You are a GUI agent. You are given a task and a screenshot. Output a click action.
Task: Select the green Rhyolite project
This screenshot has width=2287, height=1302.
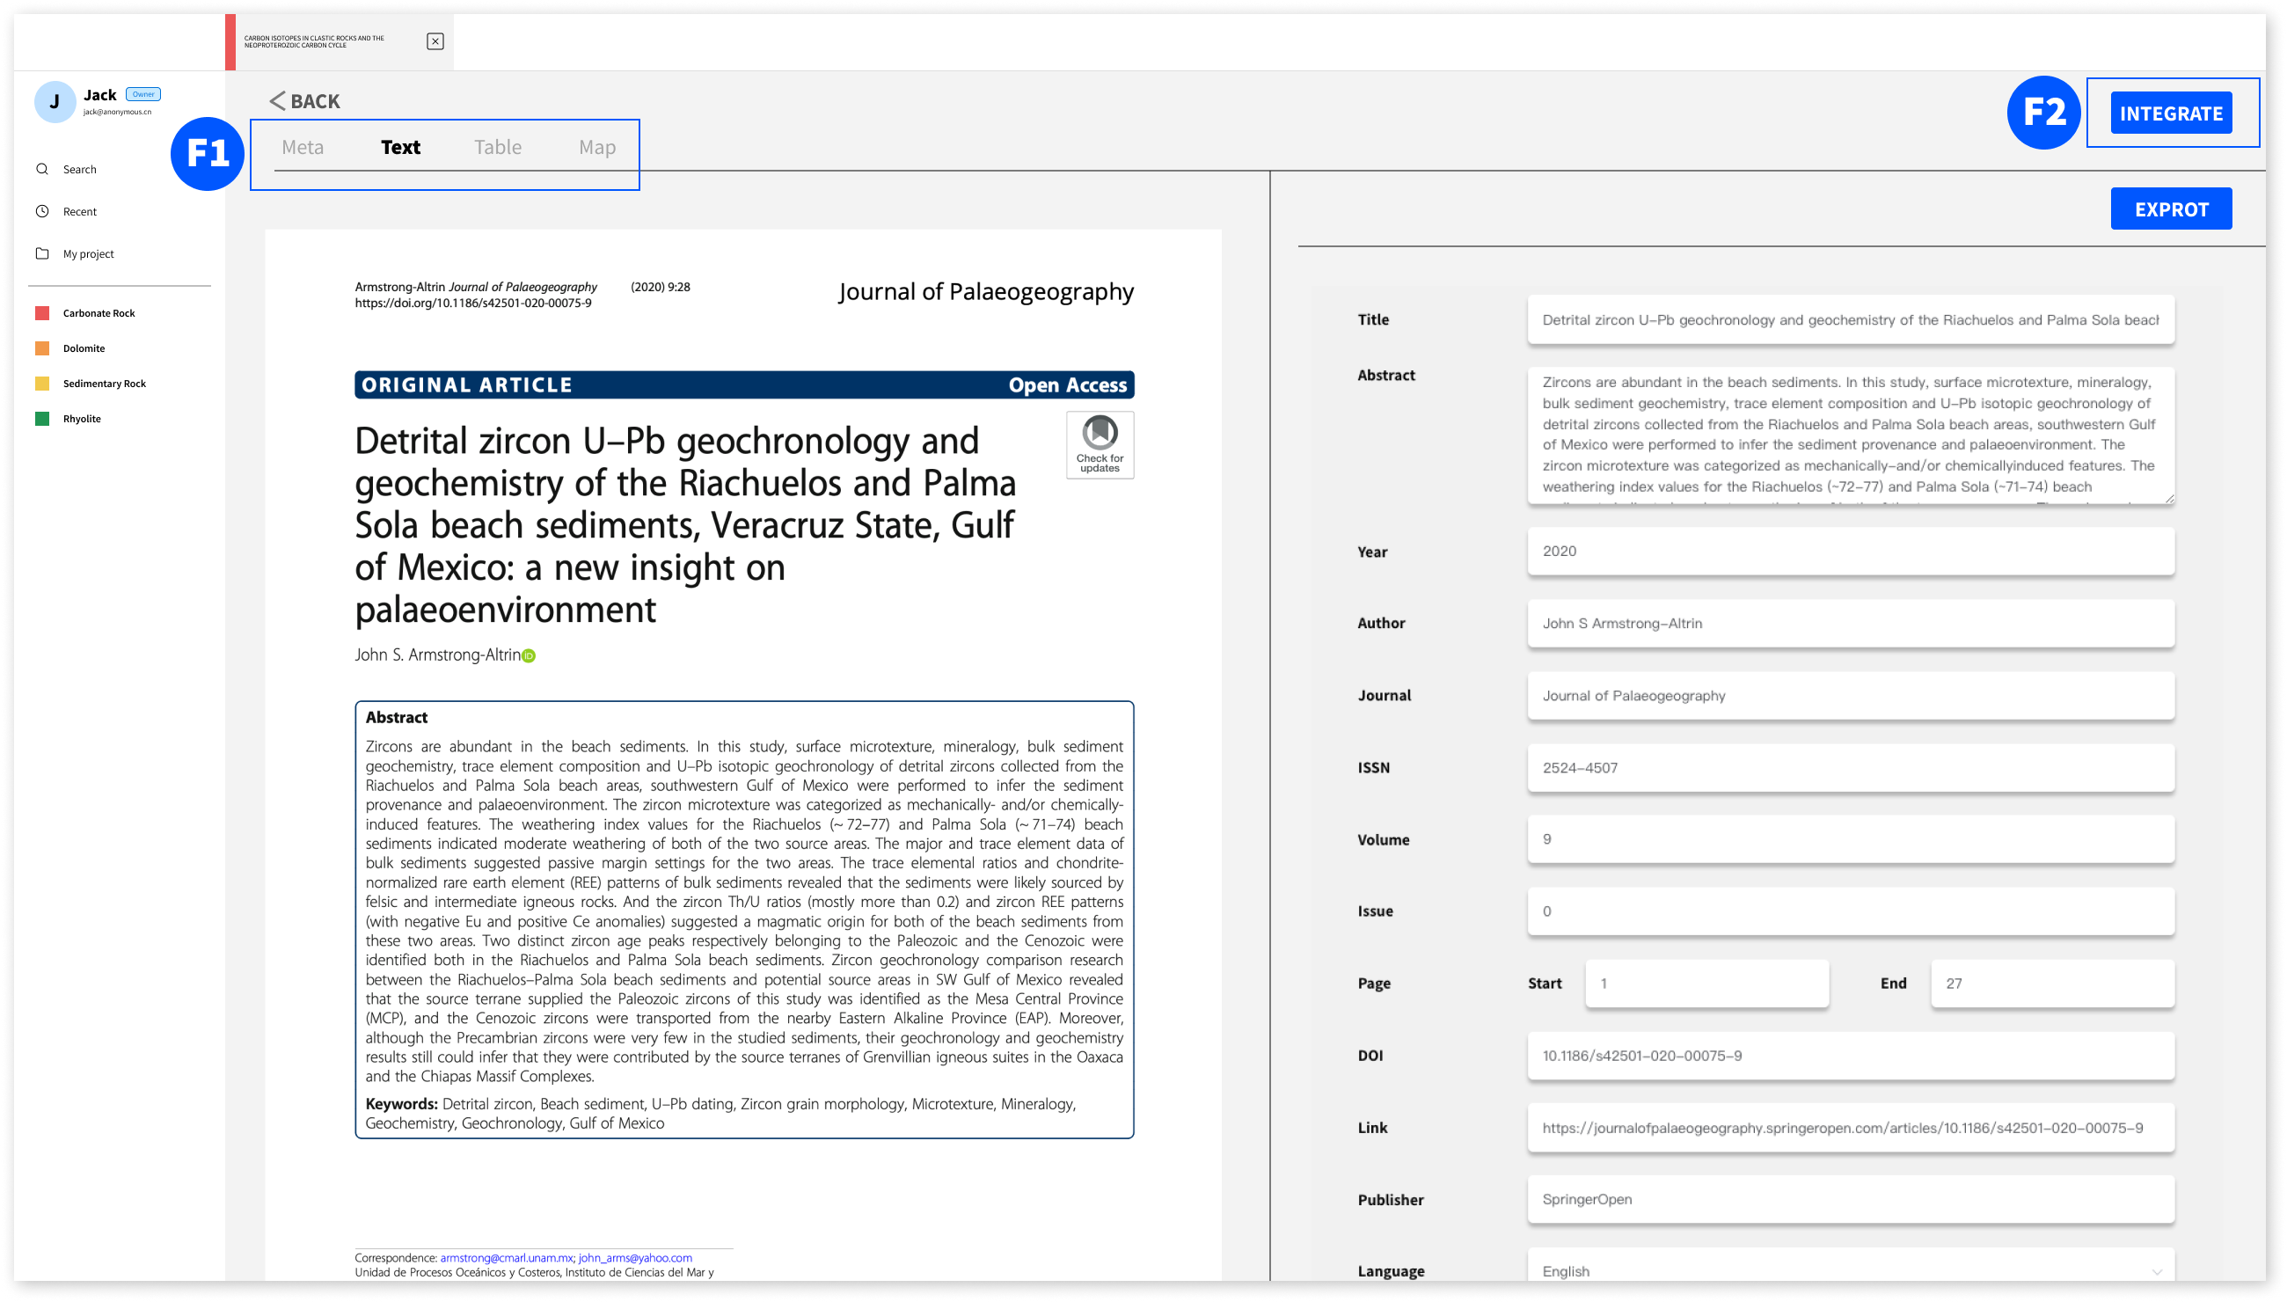click(x=81, y=419)
